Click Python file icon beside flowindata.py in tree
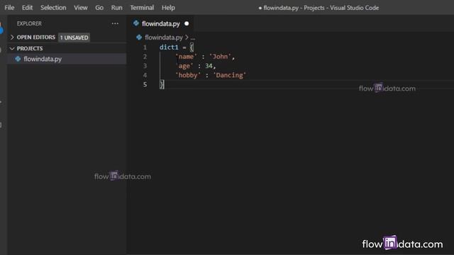454x255 pixels. click(x=18, y=59)
